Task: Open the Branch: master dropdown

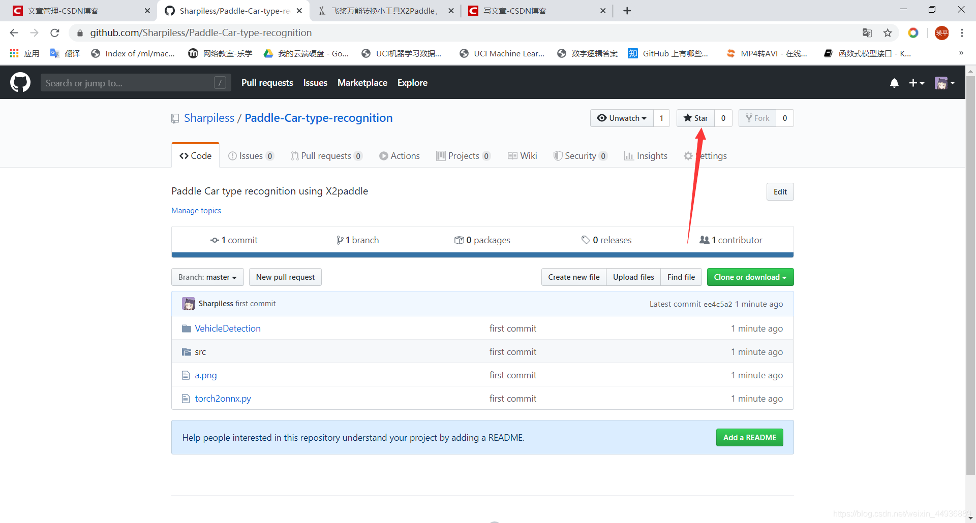Action: point(207,277)
